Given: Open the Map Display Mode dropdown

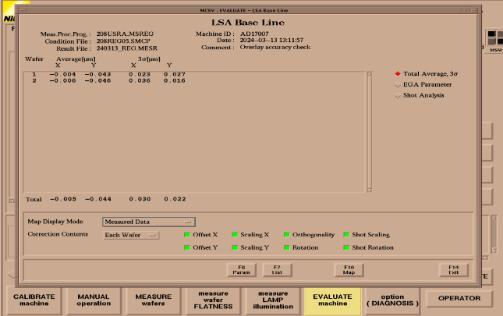Looking at the screenshot, I should pyautogui.click(x=148, y=222).
